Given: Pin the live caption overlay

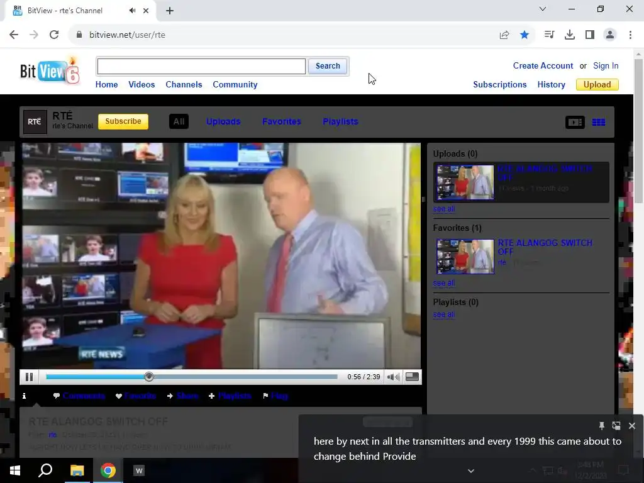Looking at the screenshot, I should (601, 426).
